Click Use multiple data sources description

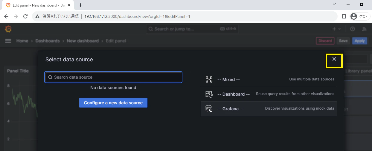pyautogui.click(x=312, y=79)
